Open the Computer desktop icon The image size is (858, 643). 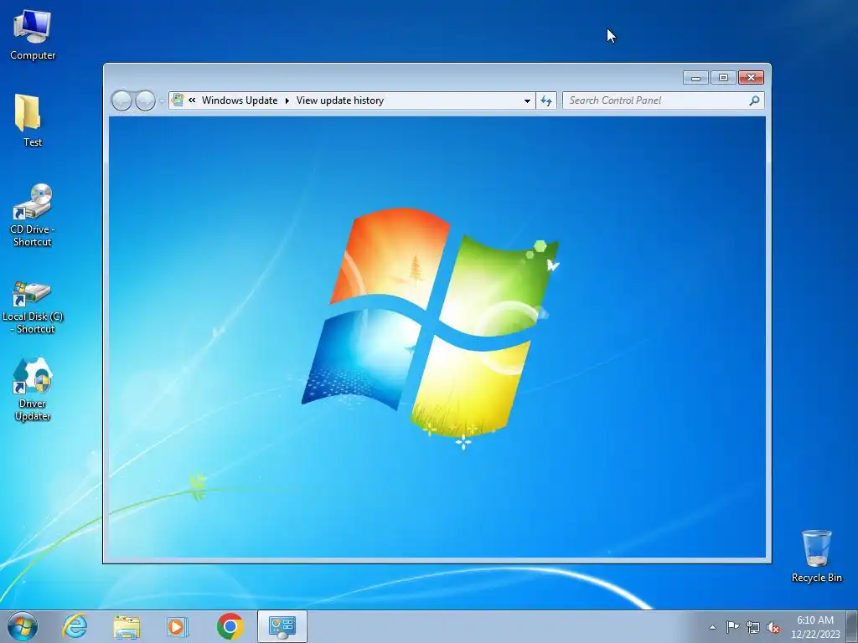pos(33,34)
